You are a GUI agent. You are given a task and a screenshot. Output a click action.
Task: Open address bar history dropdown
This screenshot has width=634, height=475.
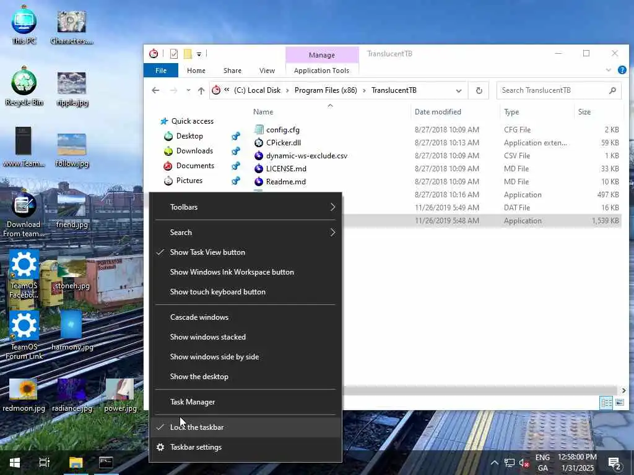point(459,90)
